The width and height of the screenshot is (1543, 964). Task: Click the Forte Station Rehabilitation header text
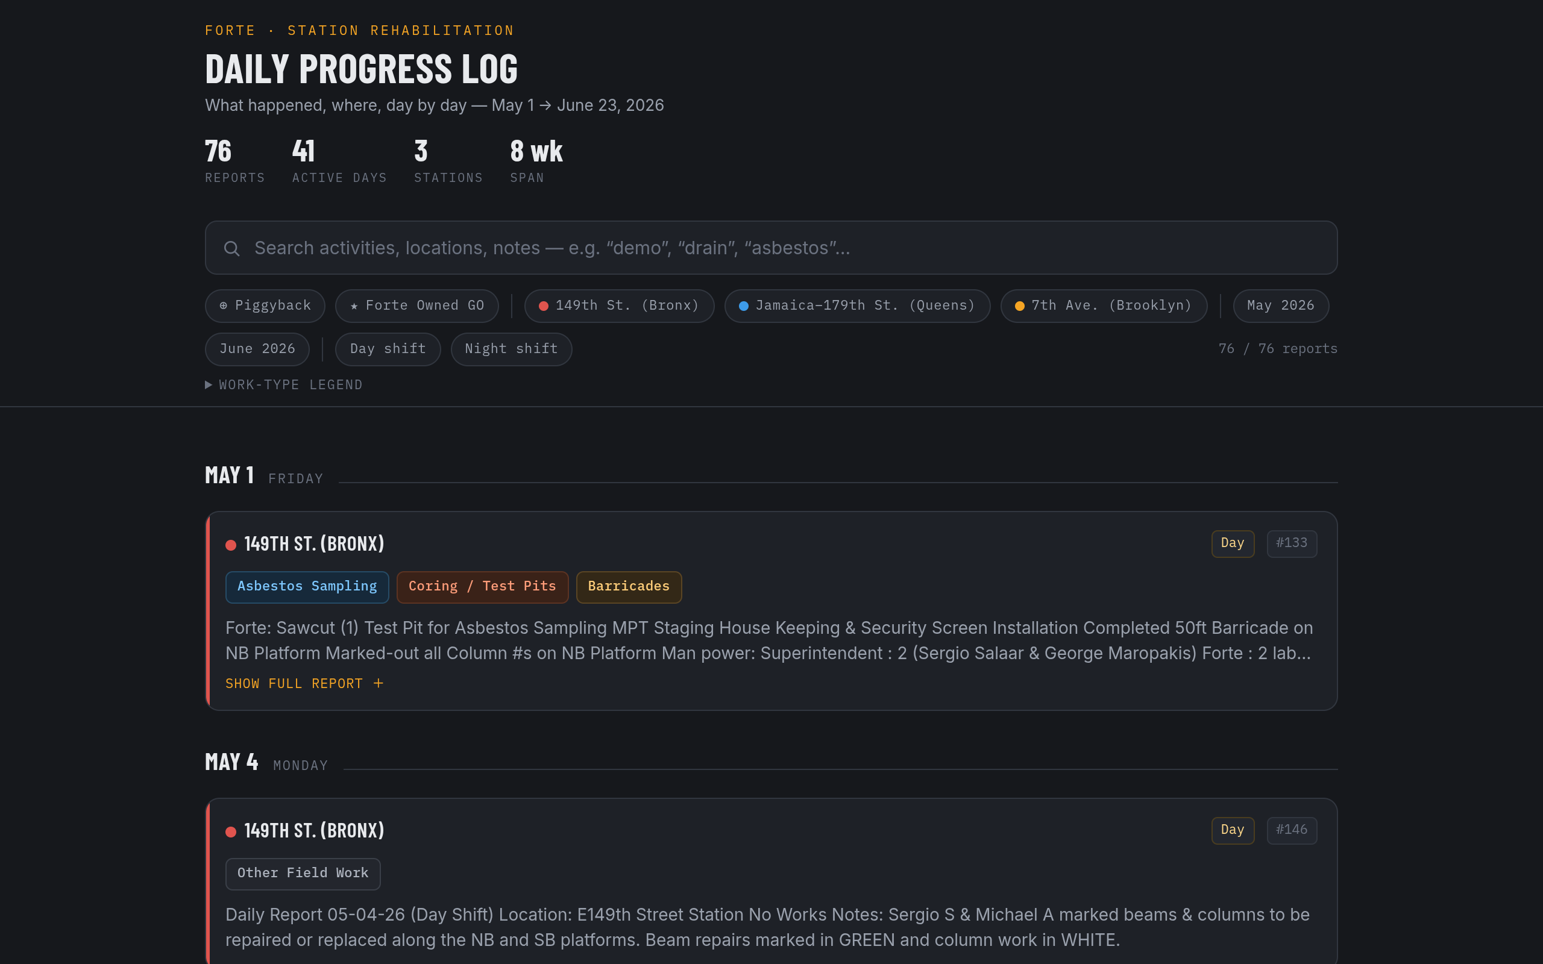pyautogui.click(x=360, y=31)
